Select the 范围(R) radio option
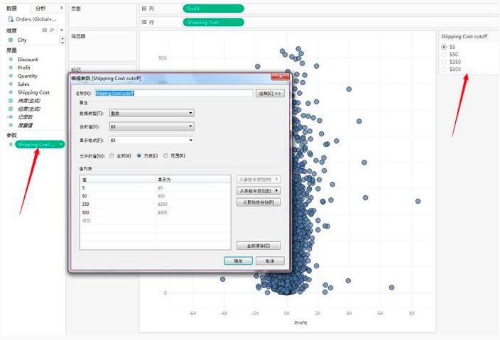Viewport: 500px width, 340px height. pyautogui.click(x=165, y=156)
